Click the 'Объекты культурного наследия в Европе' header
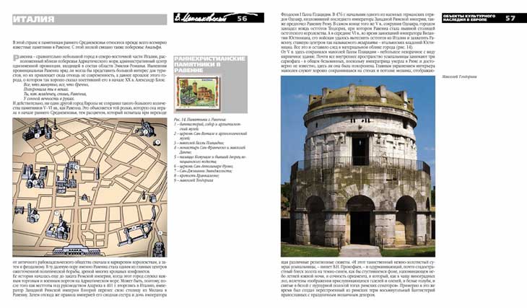Image resolution: width=527 pixels, height=308 pixels. [x=469, y=18]
